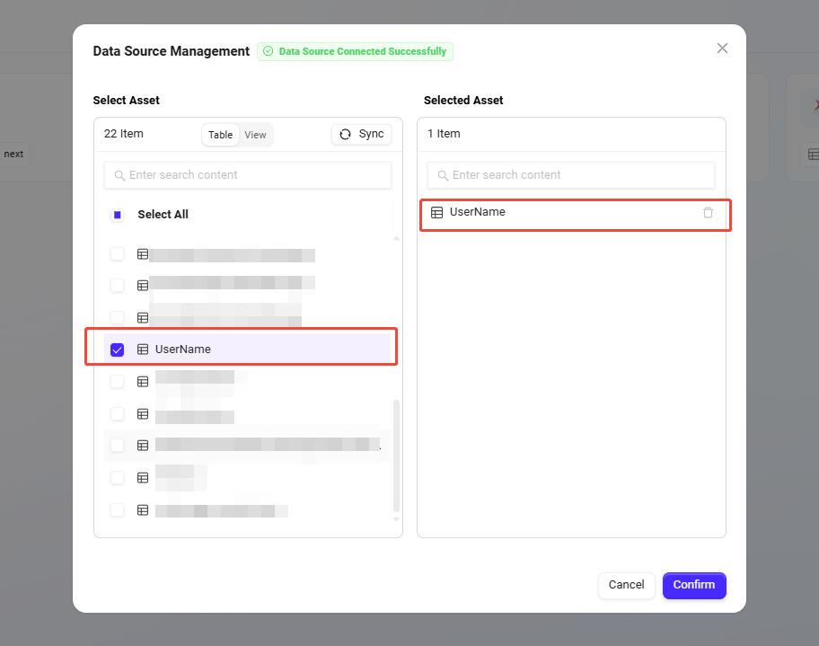Image resolution: width=819 pixels, height=646 pixels.
Task: Click the trash icon beside selected UserName
Action: coord(708,213)
